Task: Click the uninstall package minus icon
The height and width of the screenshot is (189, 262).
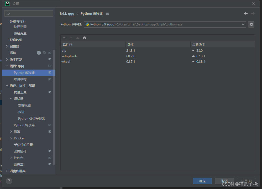Action: point(71,38)
